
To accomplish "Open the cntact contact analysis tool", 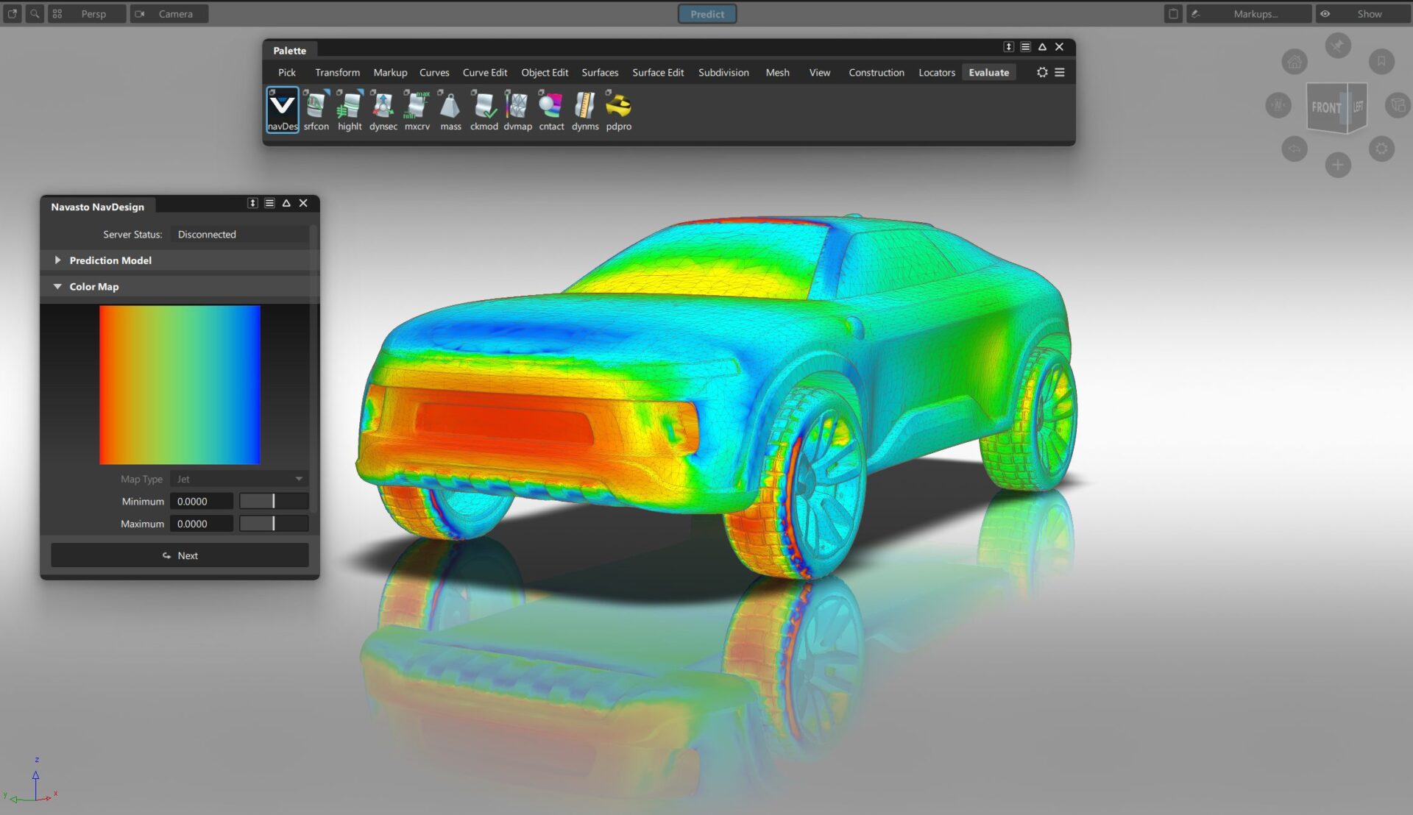I will pyautogui.click(x=550, y=109).
